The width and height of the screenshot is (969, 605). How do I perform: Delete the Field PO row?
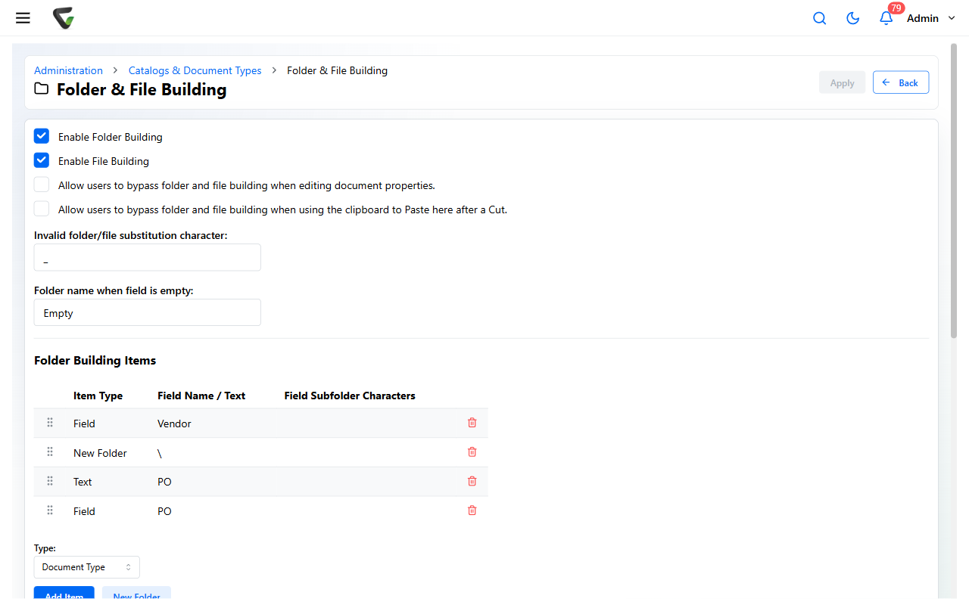pyautogui.click(x=472, y=510)
